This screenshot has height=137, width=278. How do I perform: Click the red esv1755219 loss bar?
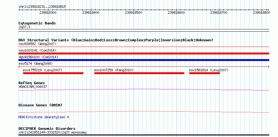click(53, 73)
